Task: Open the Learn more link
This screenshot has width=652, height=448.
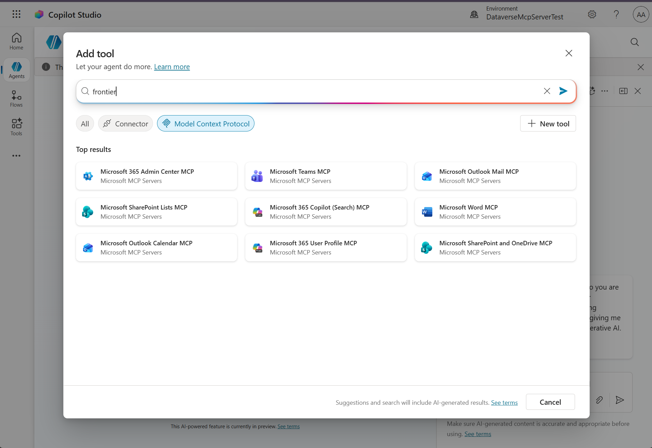Action: (172, 67)
